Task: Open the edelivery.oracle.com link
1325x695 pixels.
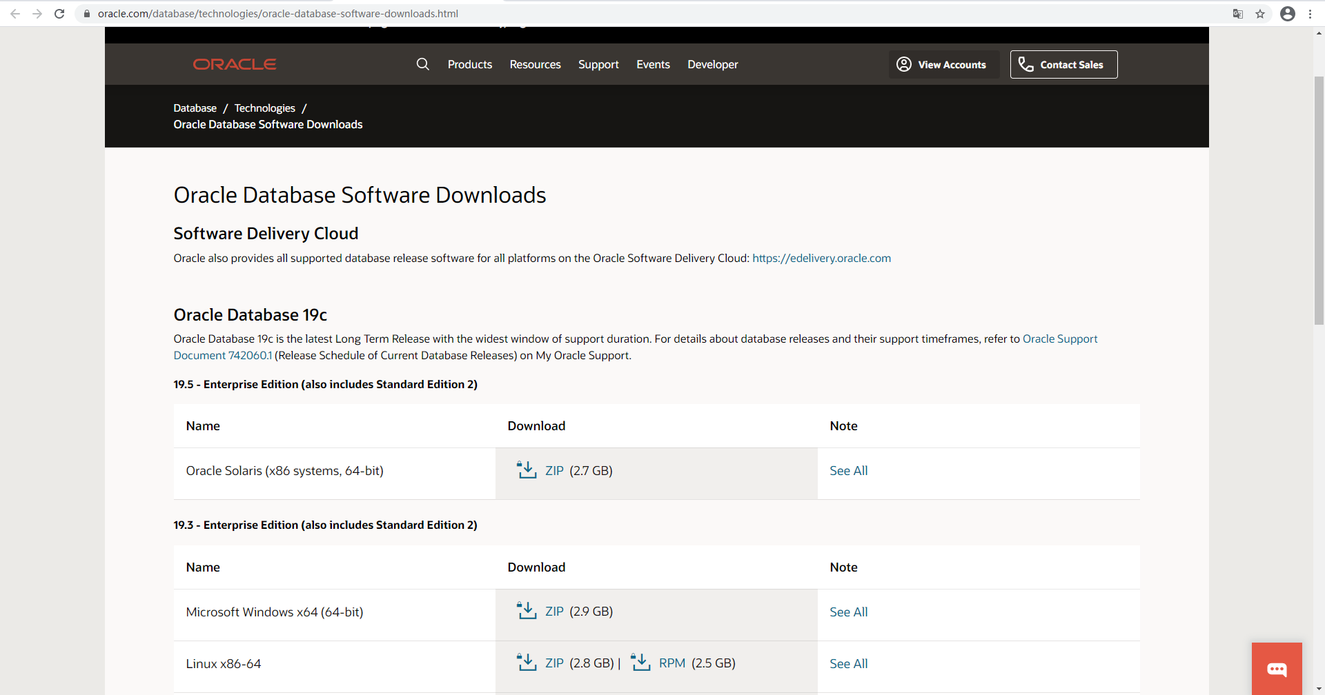Action: click(x=821, y=258)
